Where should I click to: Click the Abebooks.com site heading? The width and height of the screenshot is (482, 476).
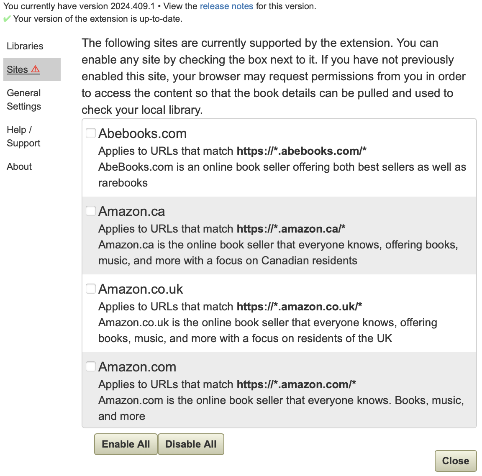tap(142, 133)
